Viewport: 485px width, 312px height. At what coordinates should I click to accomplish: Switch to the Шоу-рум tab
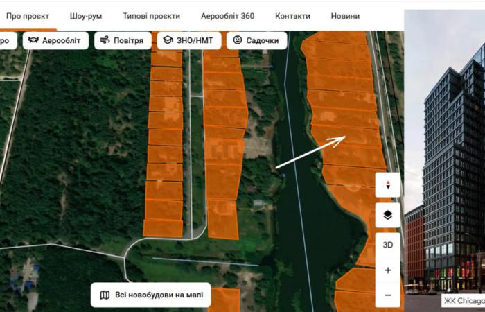tap(86, 15)
